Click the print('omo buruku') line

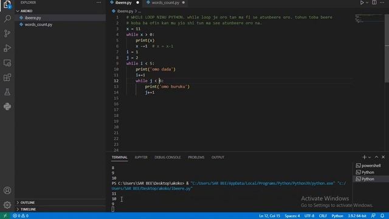pyautogui.click(x=167, y=86)
